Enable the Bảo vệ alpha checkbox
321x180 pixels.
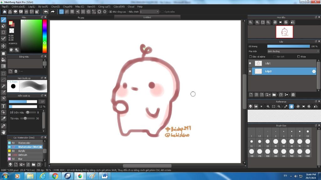[x=250, y=57]
